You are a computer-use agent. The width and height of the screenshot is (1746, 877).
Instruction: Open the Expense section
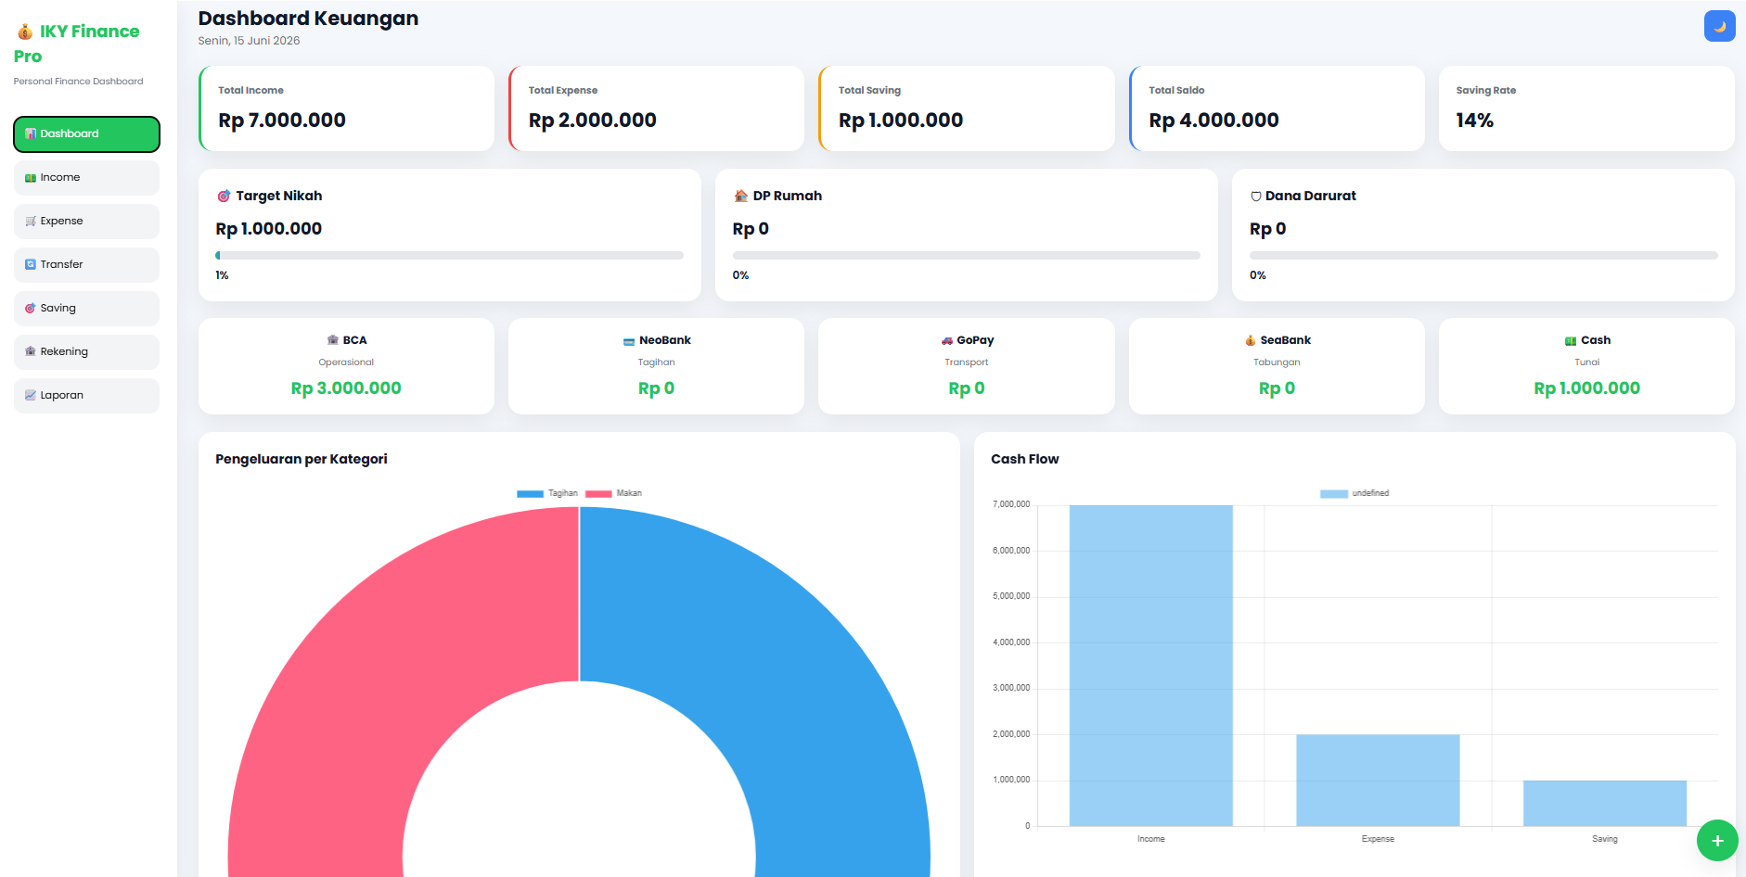pyautogui.click(x=86, y=221)
